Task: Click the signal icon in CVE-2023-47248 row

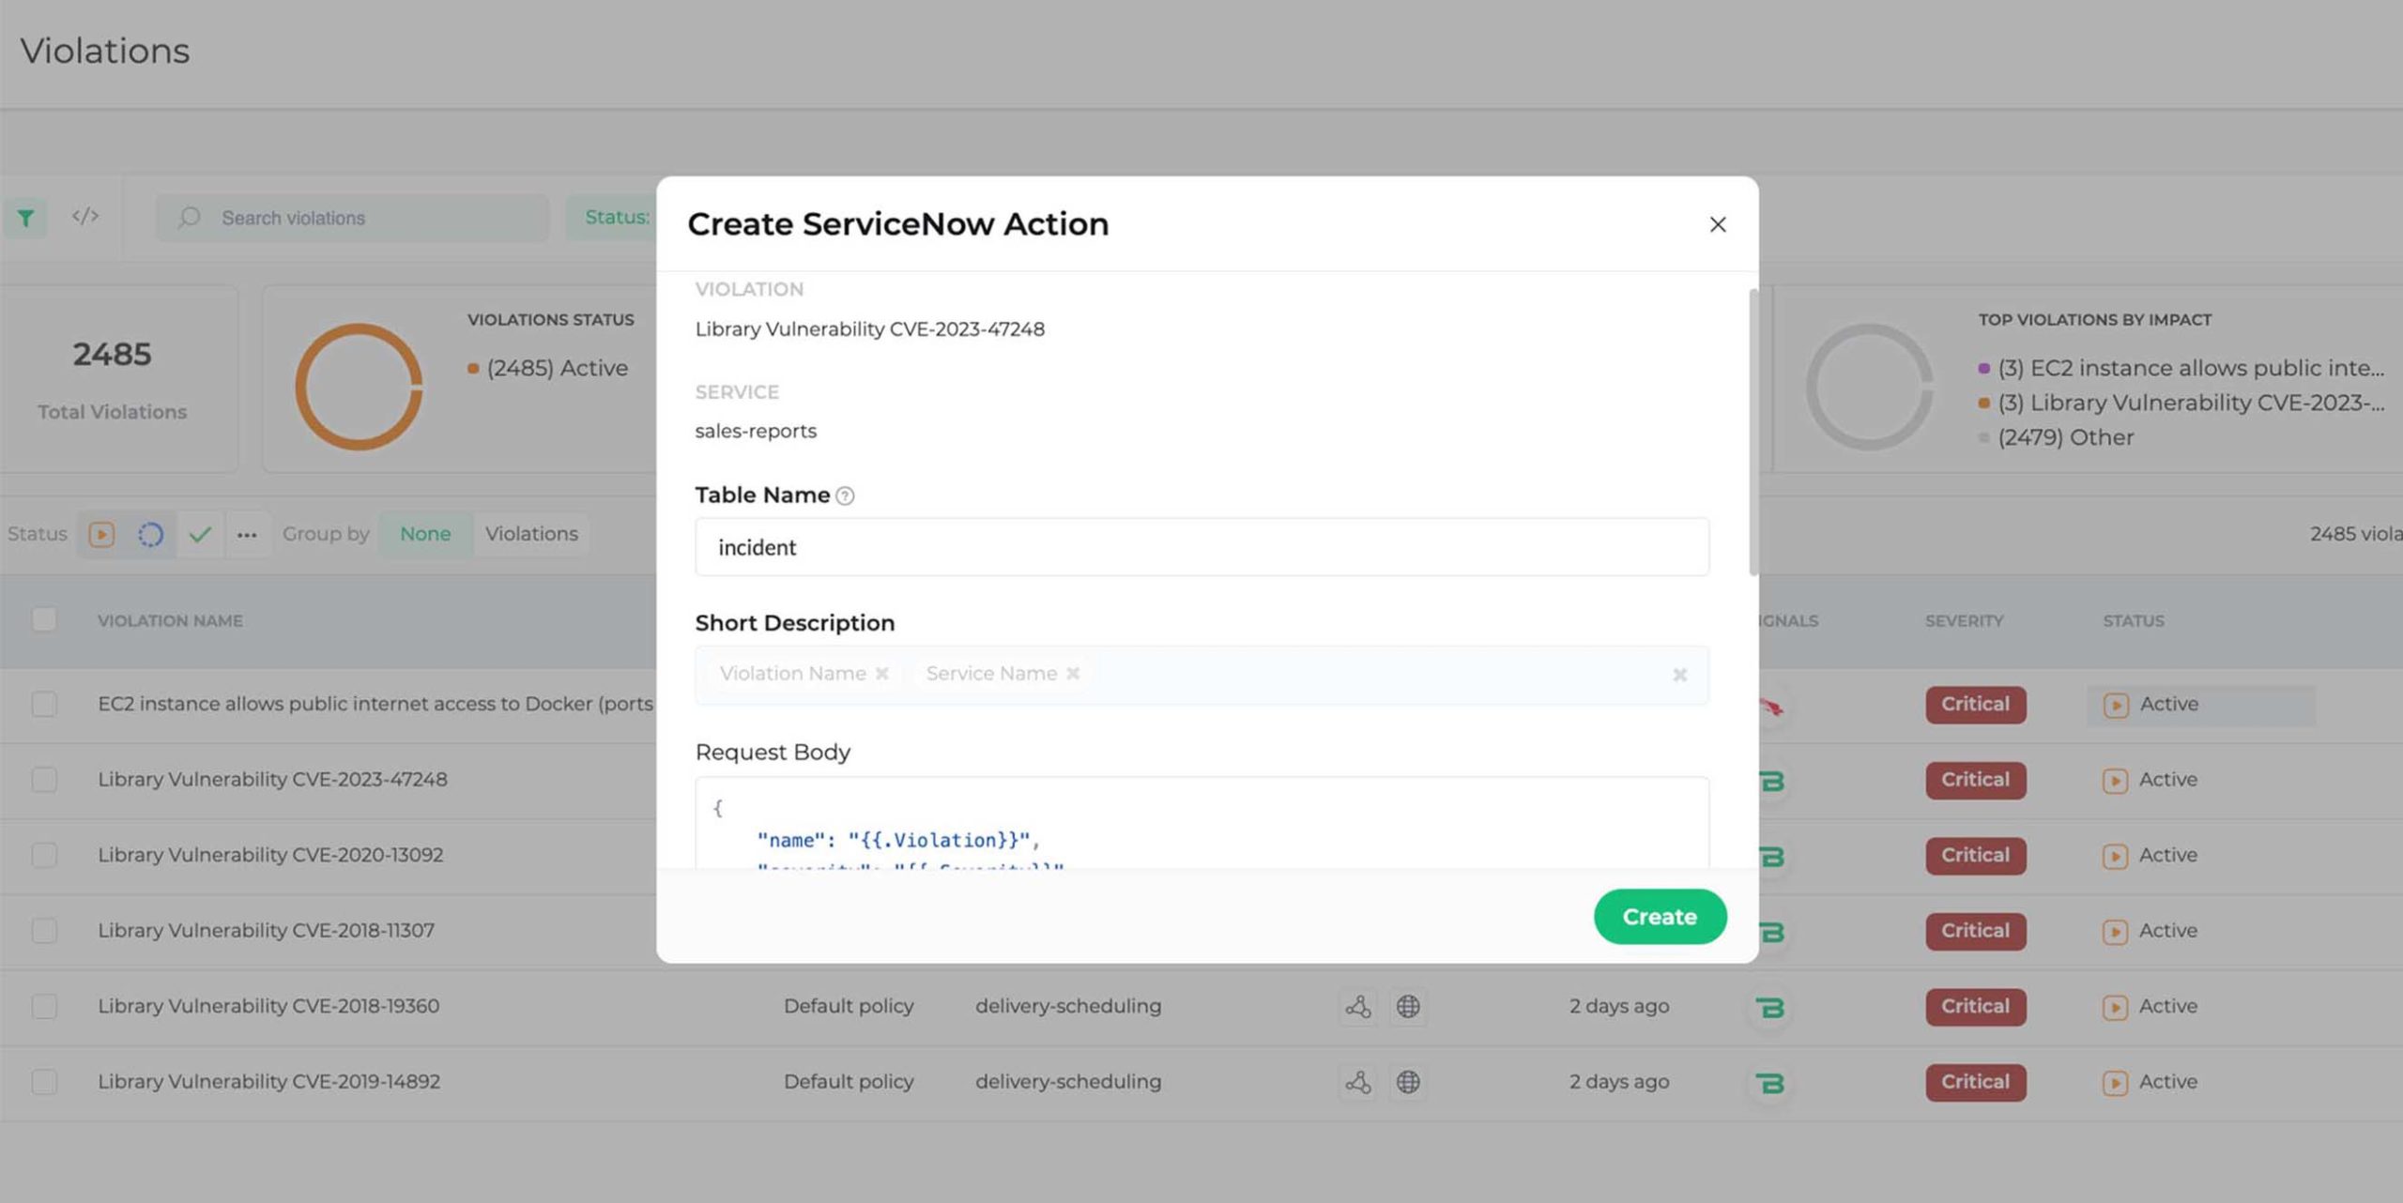Action: 1772,781
